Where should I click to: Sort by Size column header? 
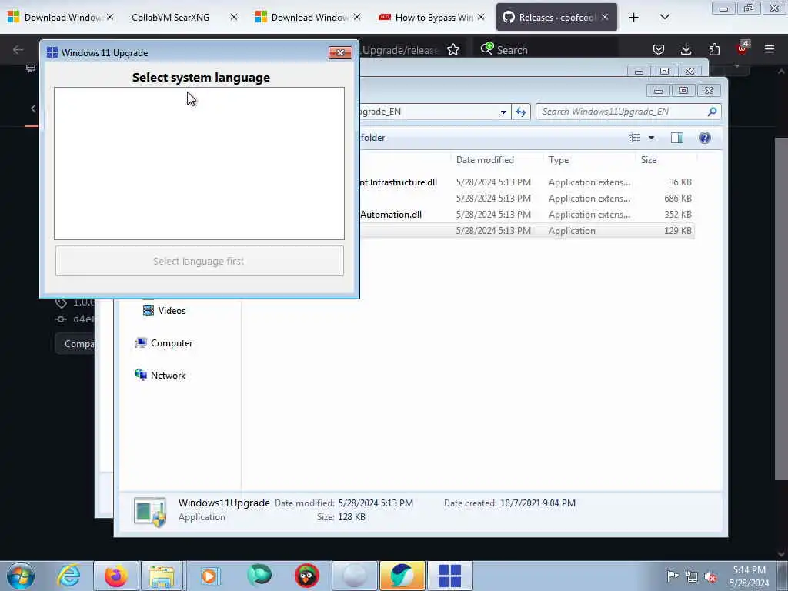(x=648, y=160)
